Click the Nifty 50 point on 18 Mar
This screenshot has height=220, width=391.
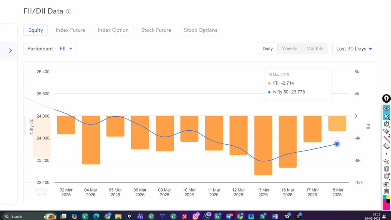pos(337,144)
